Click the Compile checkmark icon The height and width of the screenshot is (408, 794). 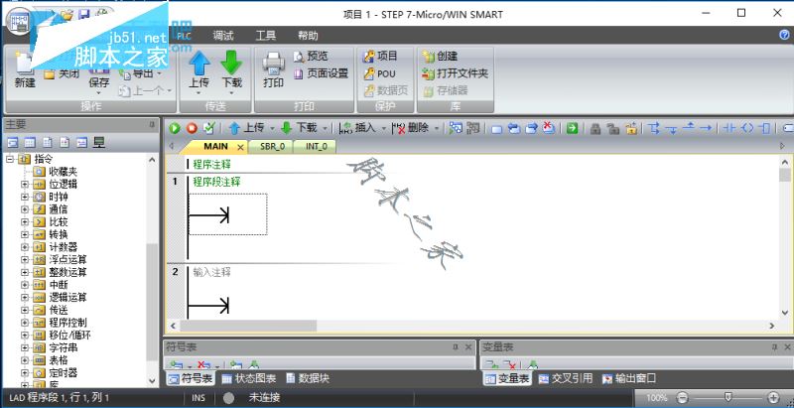pos(208,128)
